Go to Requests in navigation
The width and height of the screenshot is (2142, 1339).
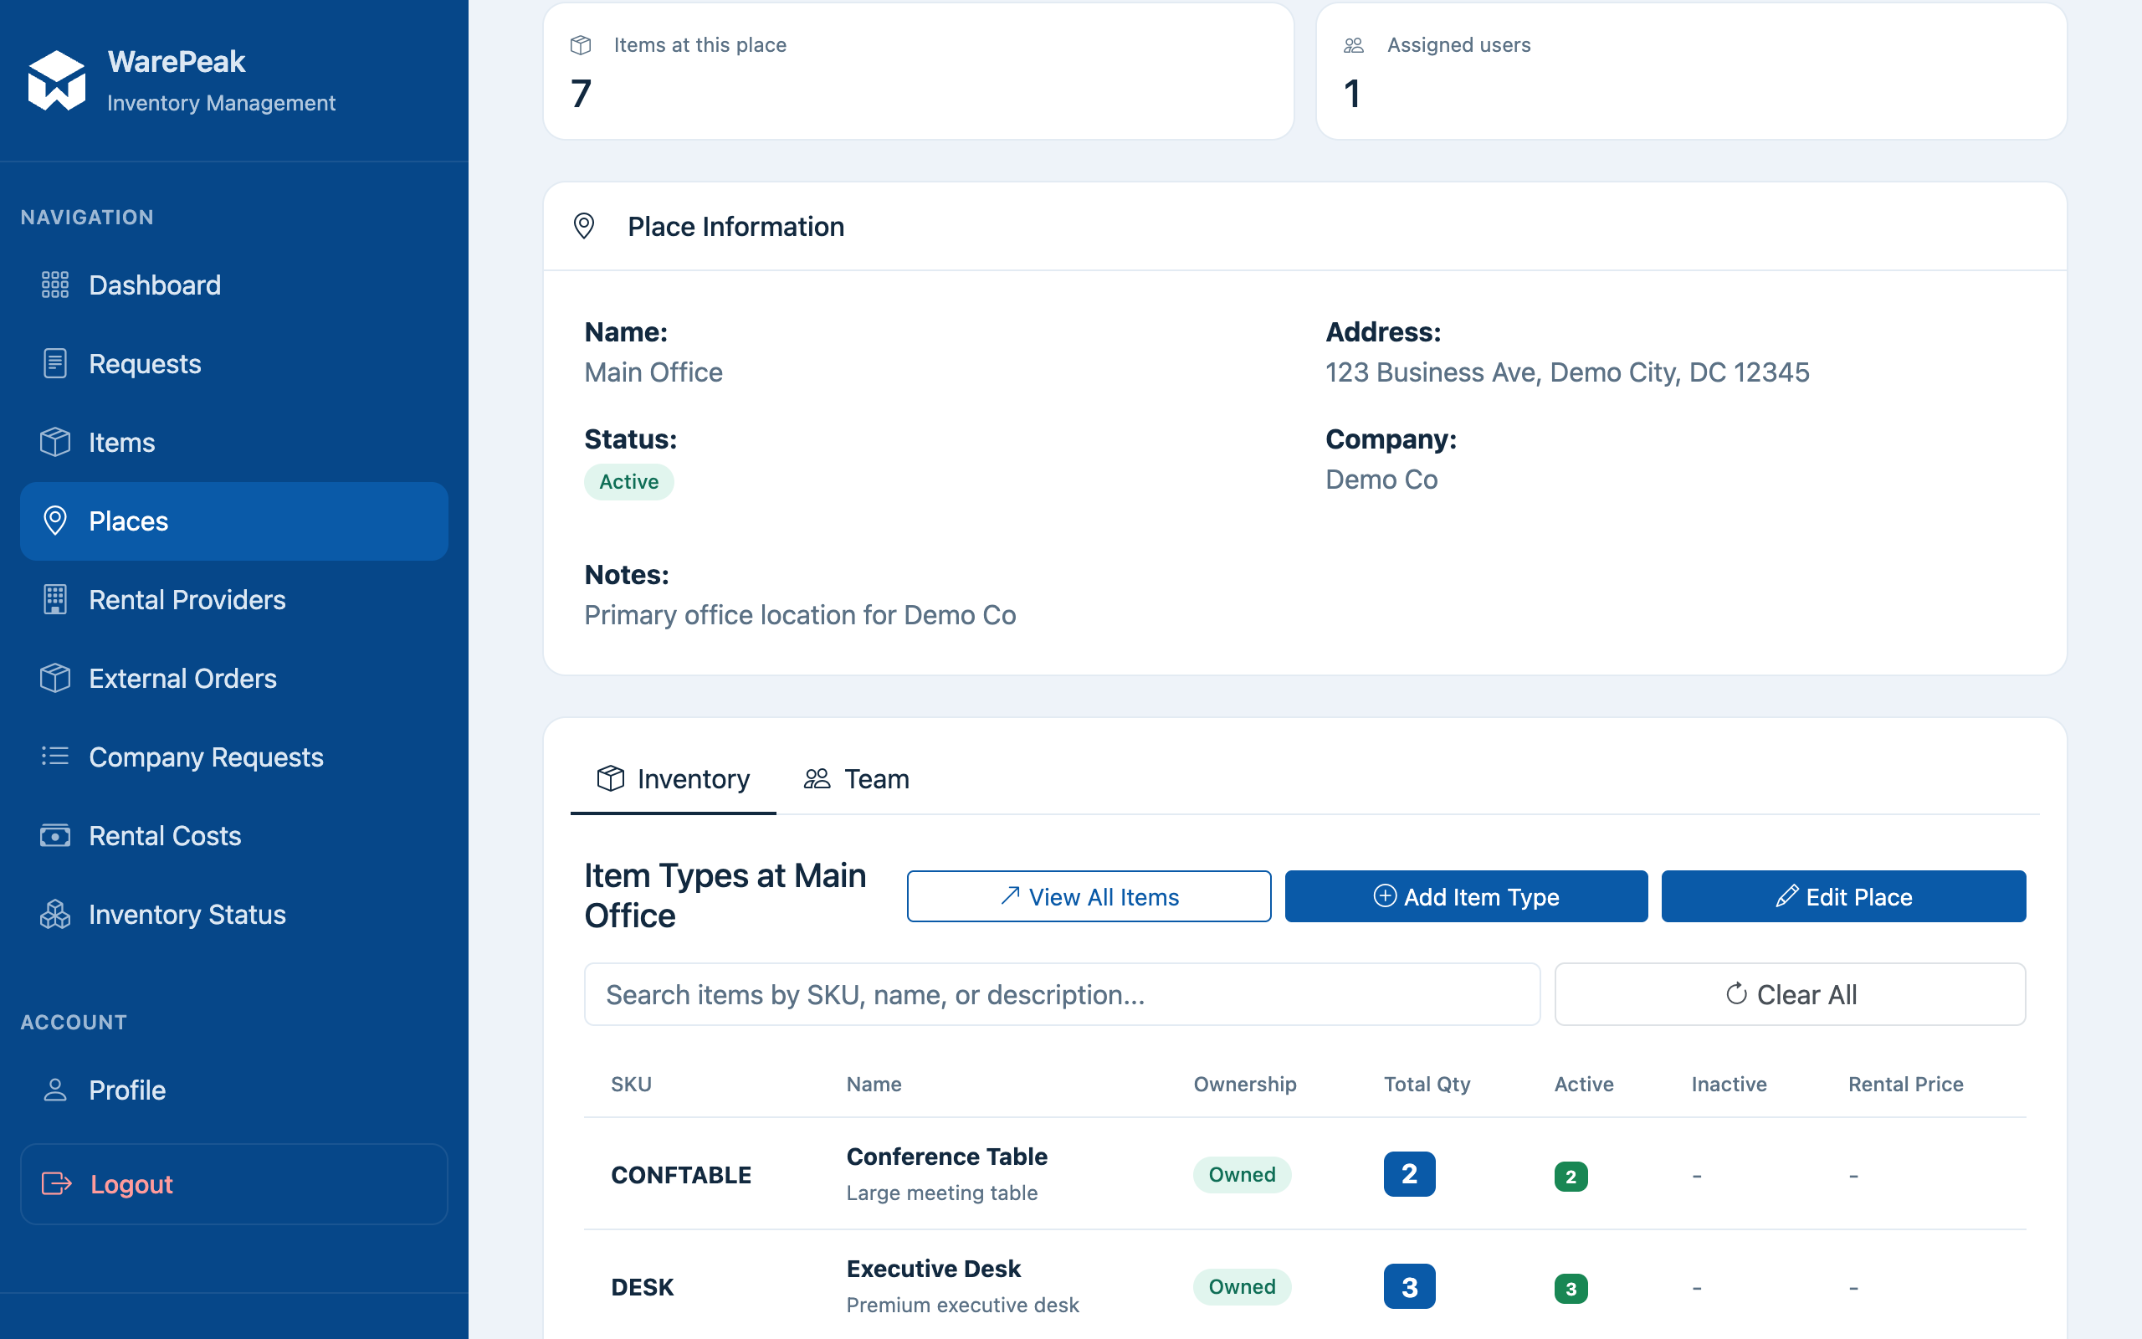point(233,364)
